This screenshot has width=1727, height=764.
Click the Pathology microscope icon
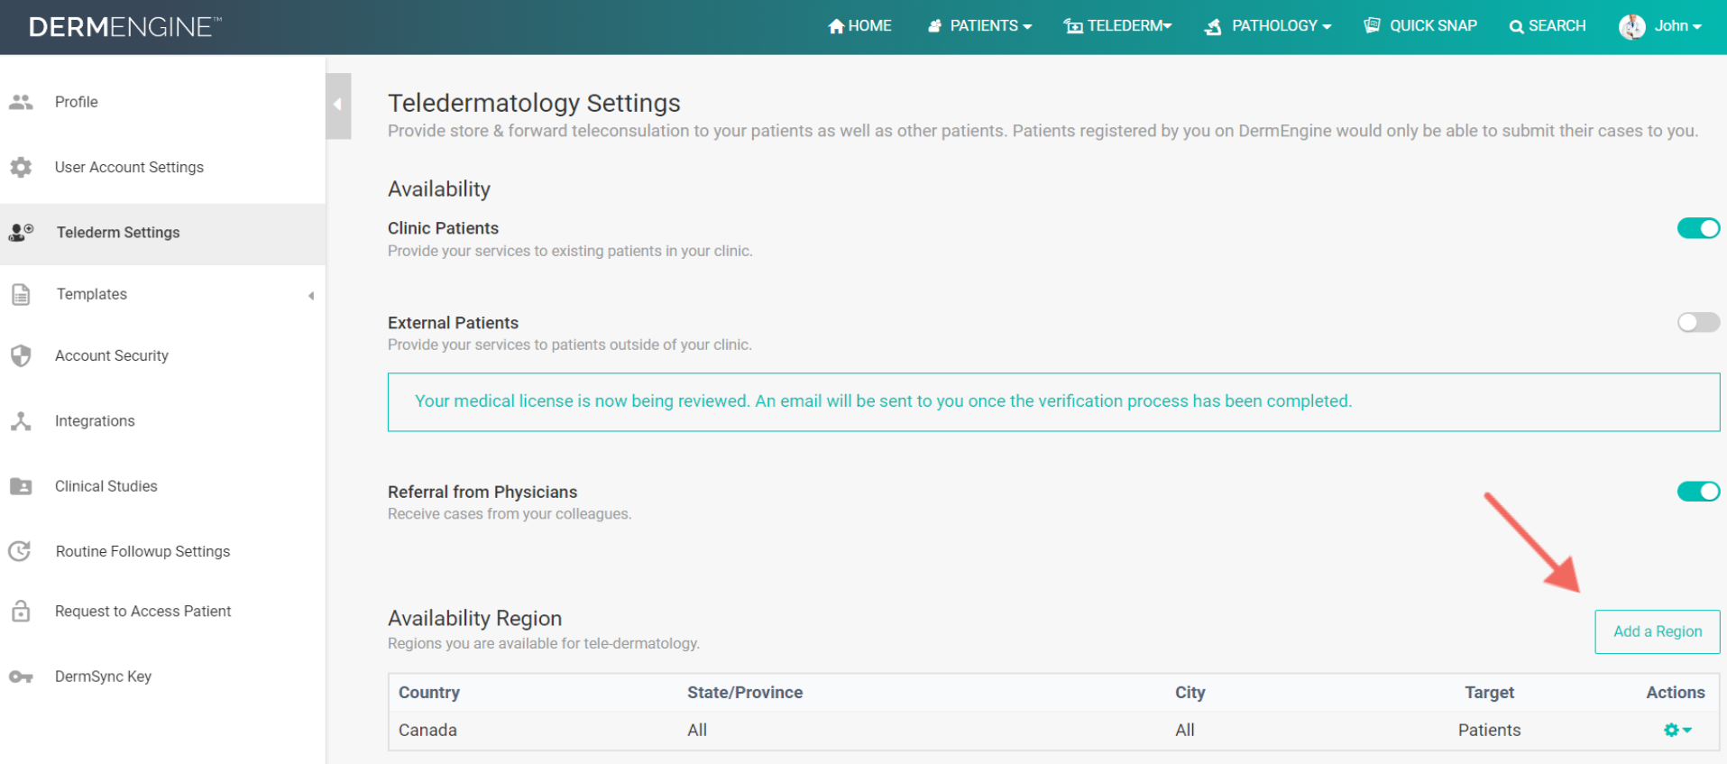(x=1214, y=27)
